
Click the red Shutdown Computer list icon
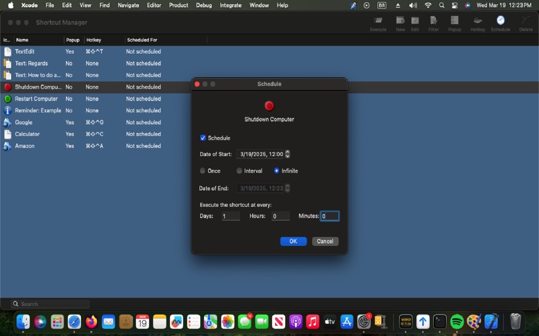pyautogui.click(x=7, y=87)
